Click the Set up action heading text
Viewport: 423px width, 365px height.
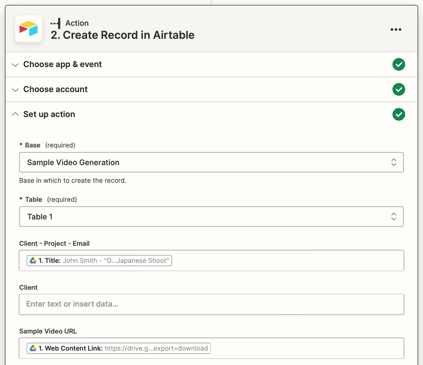tap(49, 114)
